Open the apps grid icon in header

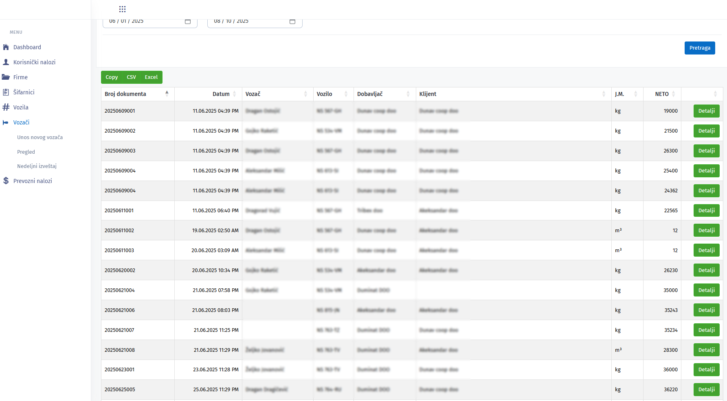[x=122, y=9]
